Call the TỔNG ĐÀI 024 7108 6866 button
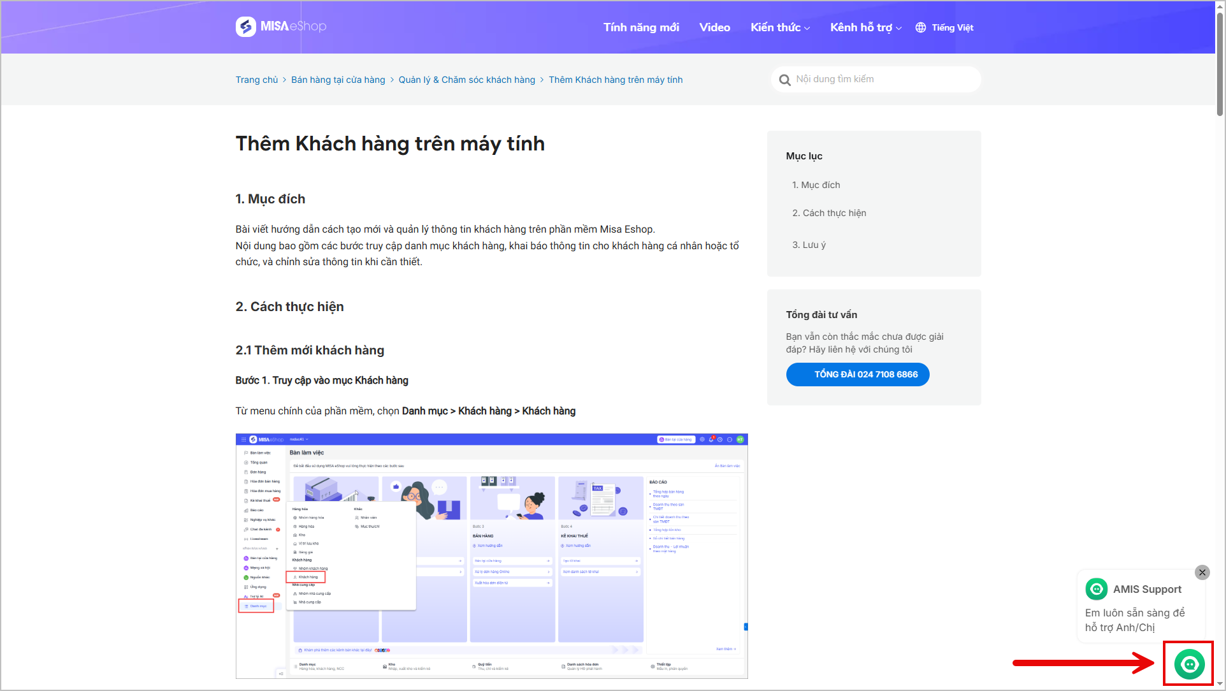 pos(858,374)
